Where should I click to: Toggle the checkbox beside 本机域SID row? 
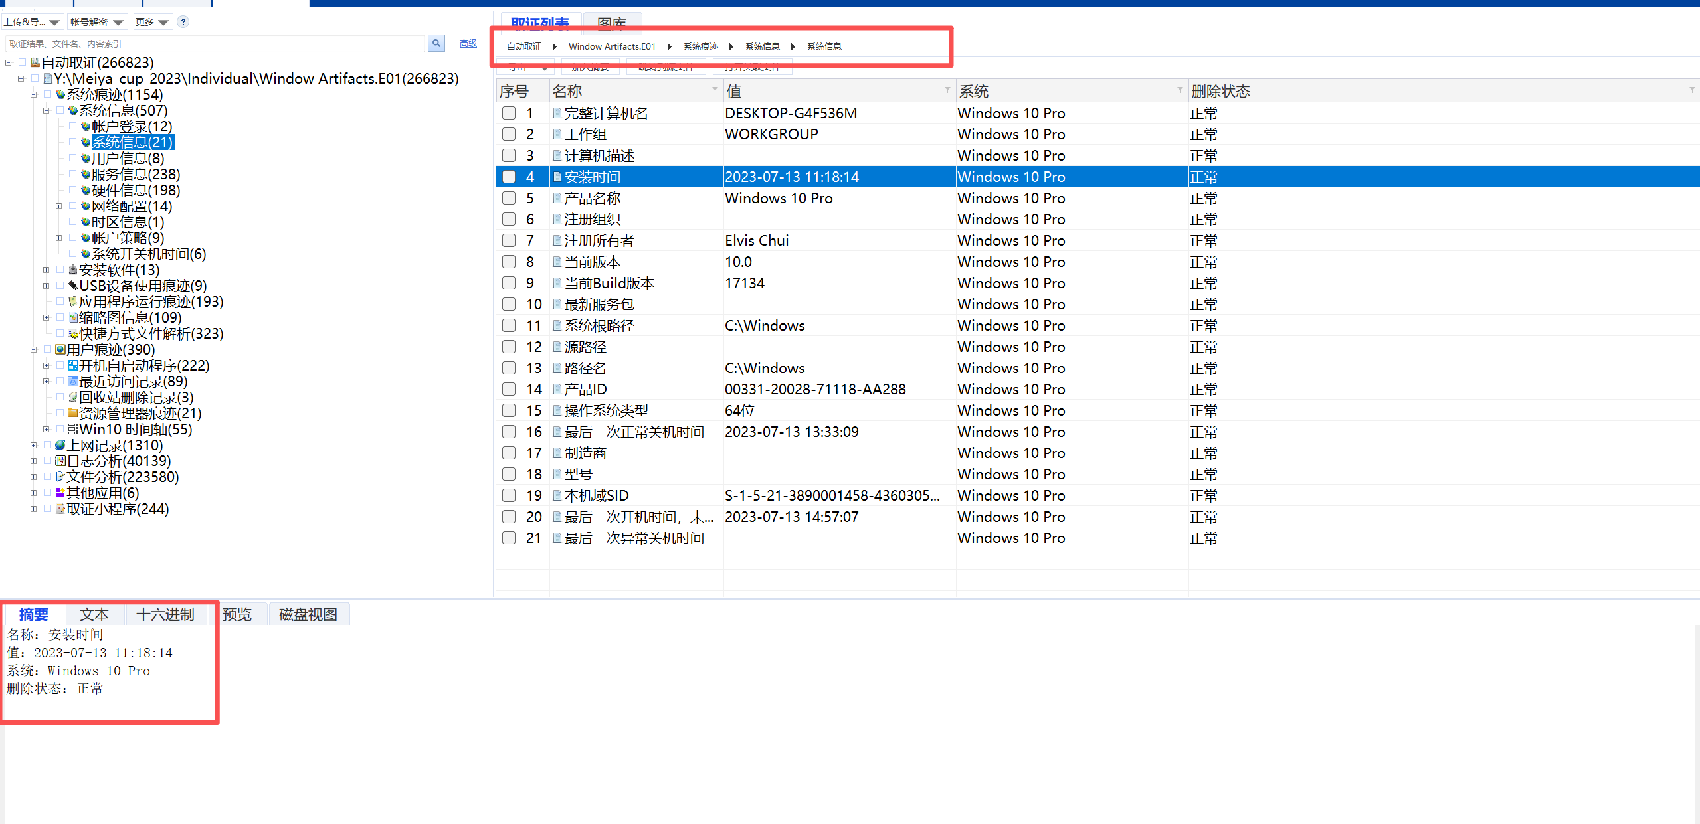pyautogui.click(x=509, y=496)
